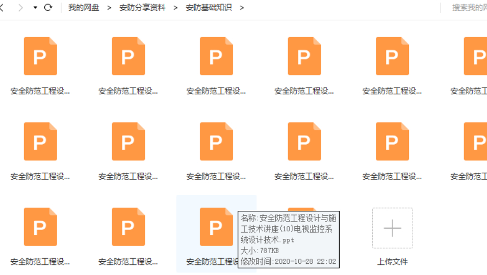Expand the chevron after 安防分享资料
This screenshot has height=275, width=487.
(x=175, y=8)
